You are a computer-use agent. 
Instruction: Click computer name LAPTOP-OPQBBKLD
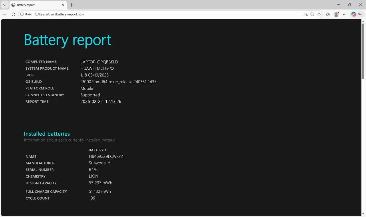coord(99,62)
